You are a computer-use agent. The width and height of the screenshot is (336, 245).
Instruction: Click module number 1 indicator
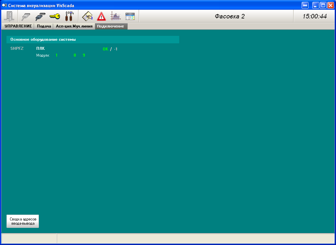coord(56,55)
